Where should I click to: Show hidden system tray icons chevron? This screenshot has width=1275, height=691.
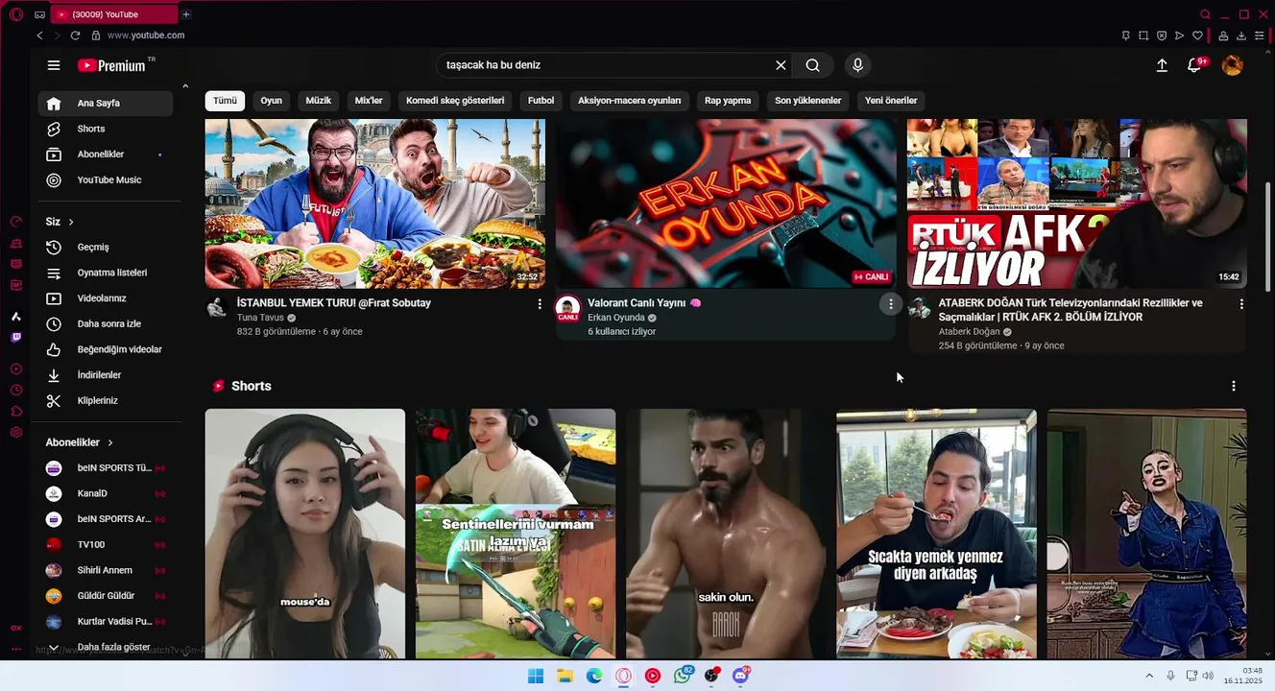1149,676
